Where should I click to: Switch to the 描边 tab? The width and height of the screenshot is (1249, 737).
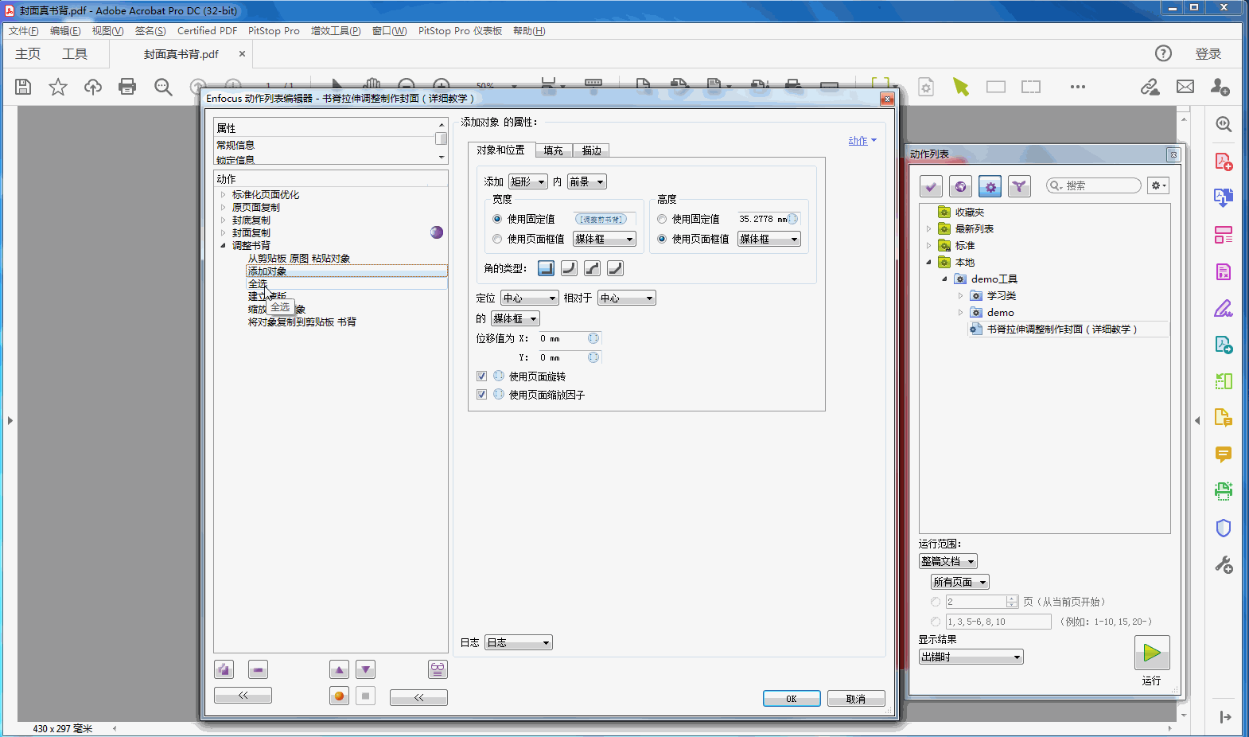(x=592, y=150)
